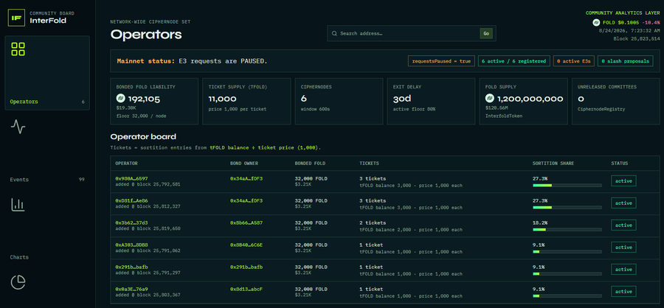
Task: Click 'added @ block 25,792,581' text
Action: 148,184
